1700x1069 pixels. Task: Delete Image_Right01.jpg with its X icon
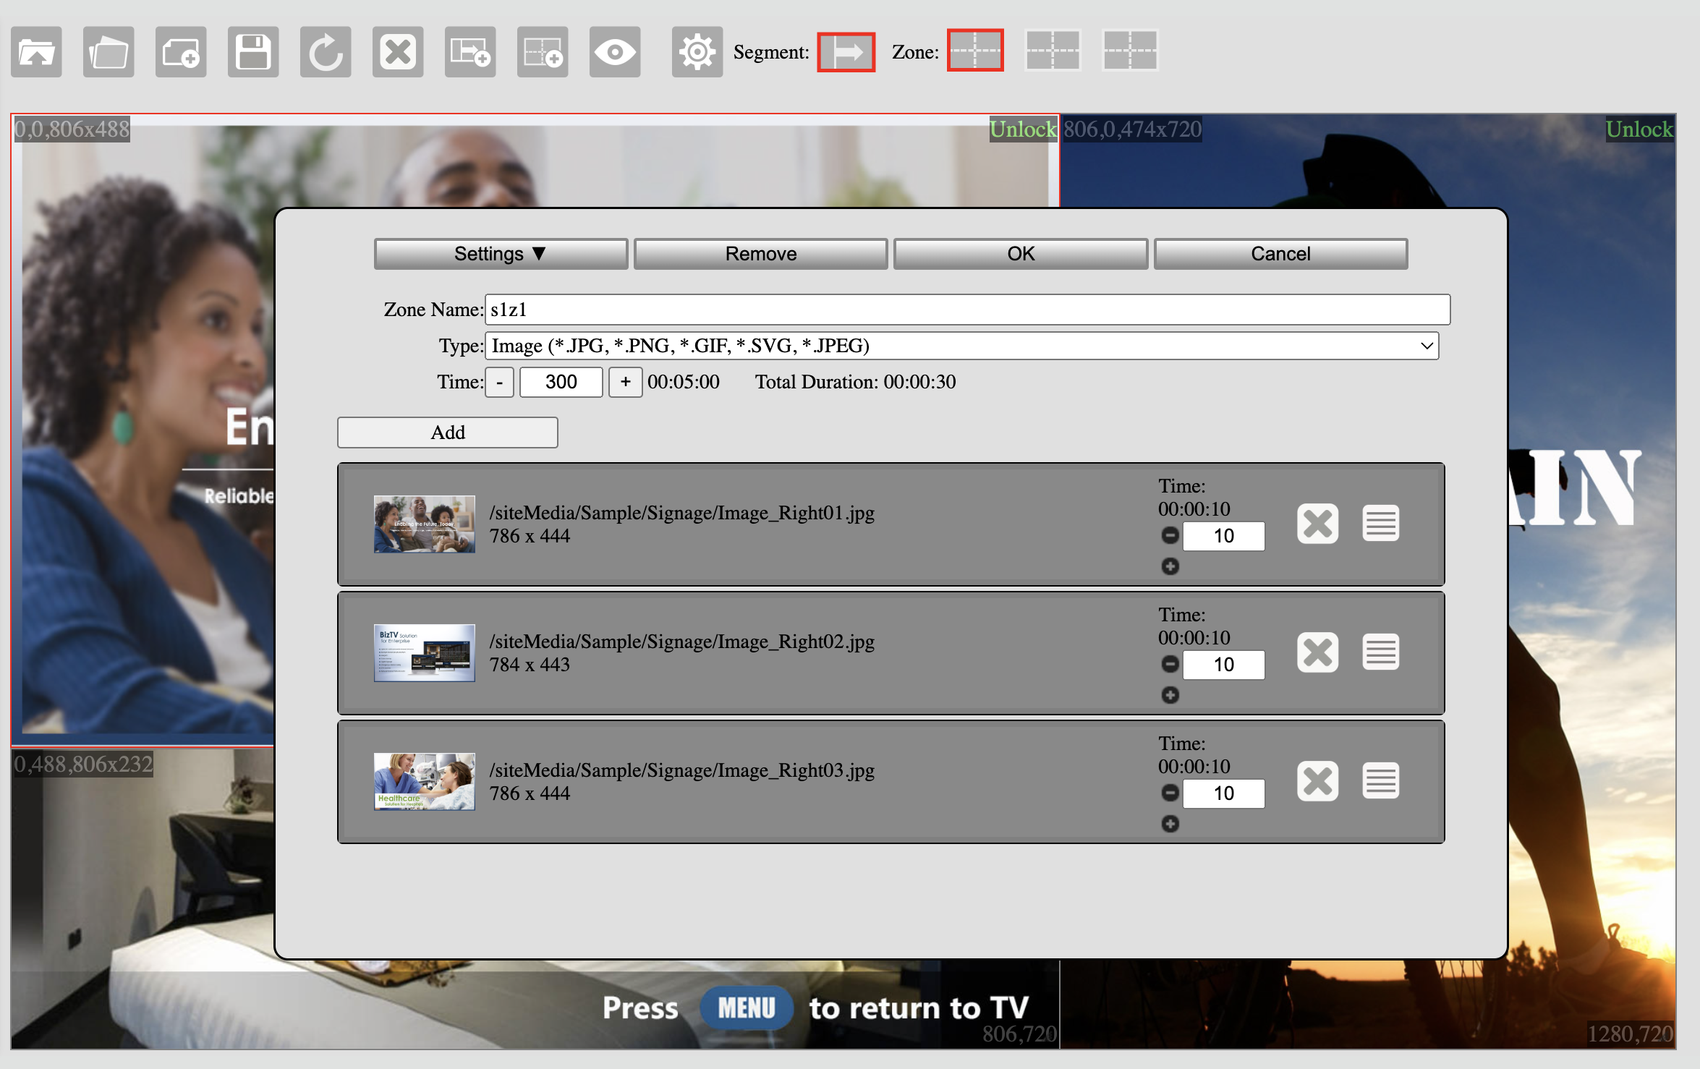1317,524
